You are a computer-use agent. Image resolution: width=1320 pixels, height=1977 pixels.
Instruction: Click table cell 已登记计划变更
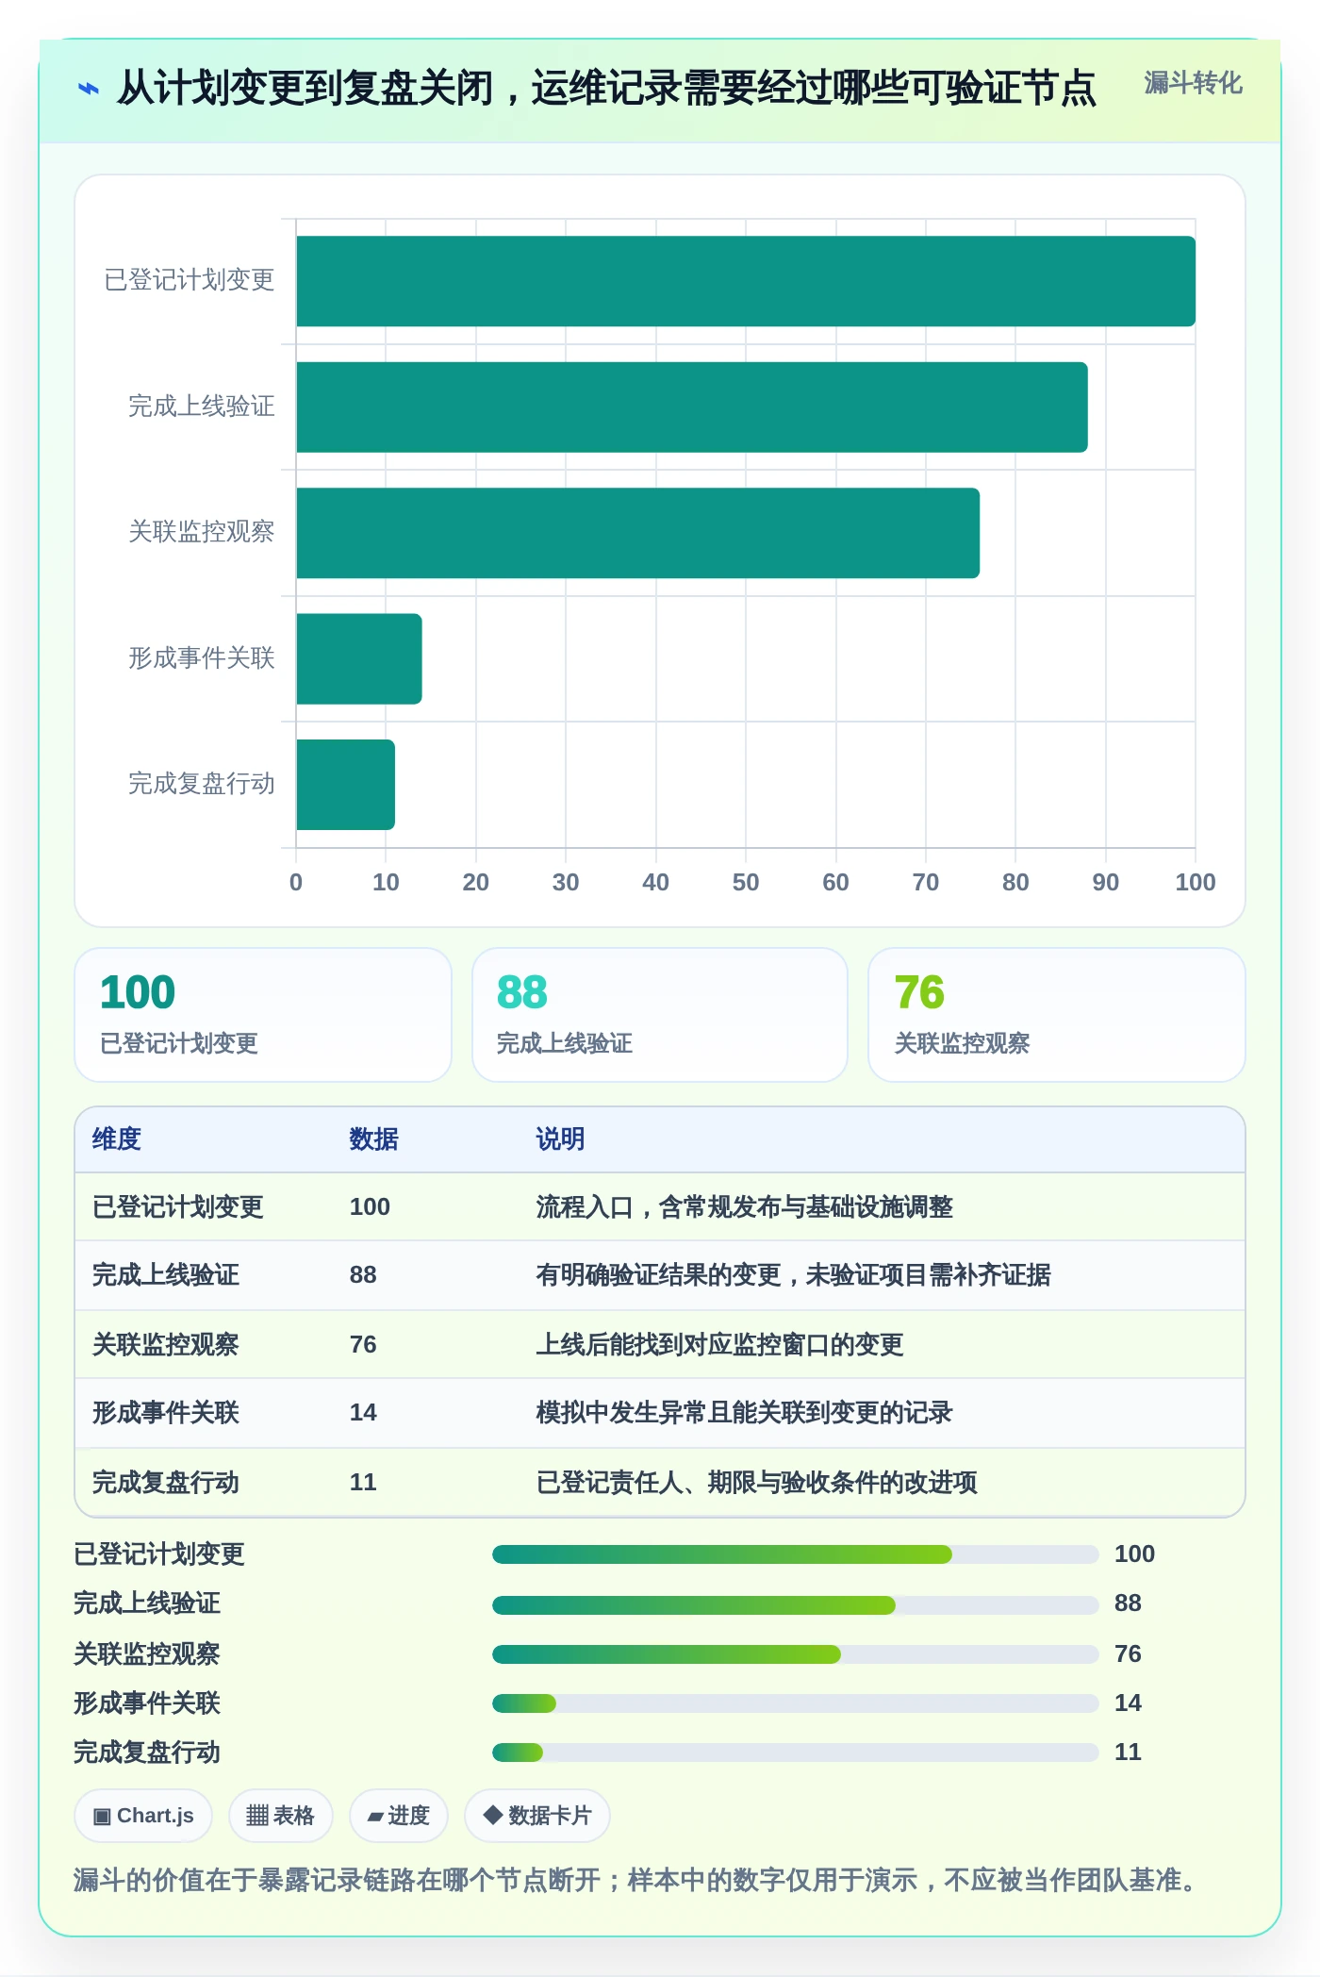coord(178,1207)
